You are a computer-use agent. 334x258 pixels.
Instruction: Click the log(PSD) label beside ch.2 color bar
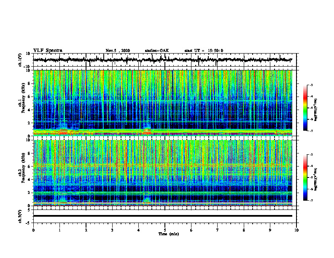click(x=316, y=179)
